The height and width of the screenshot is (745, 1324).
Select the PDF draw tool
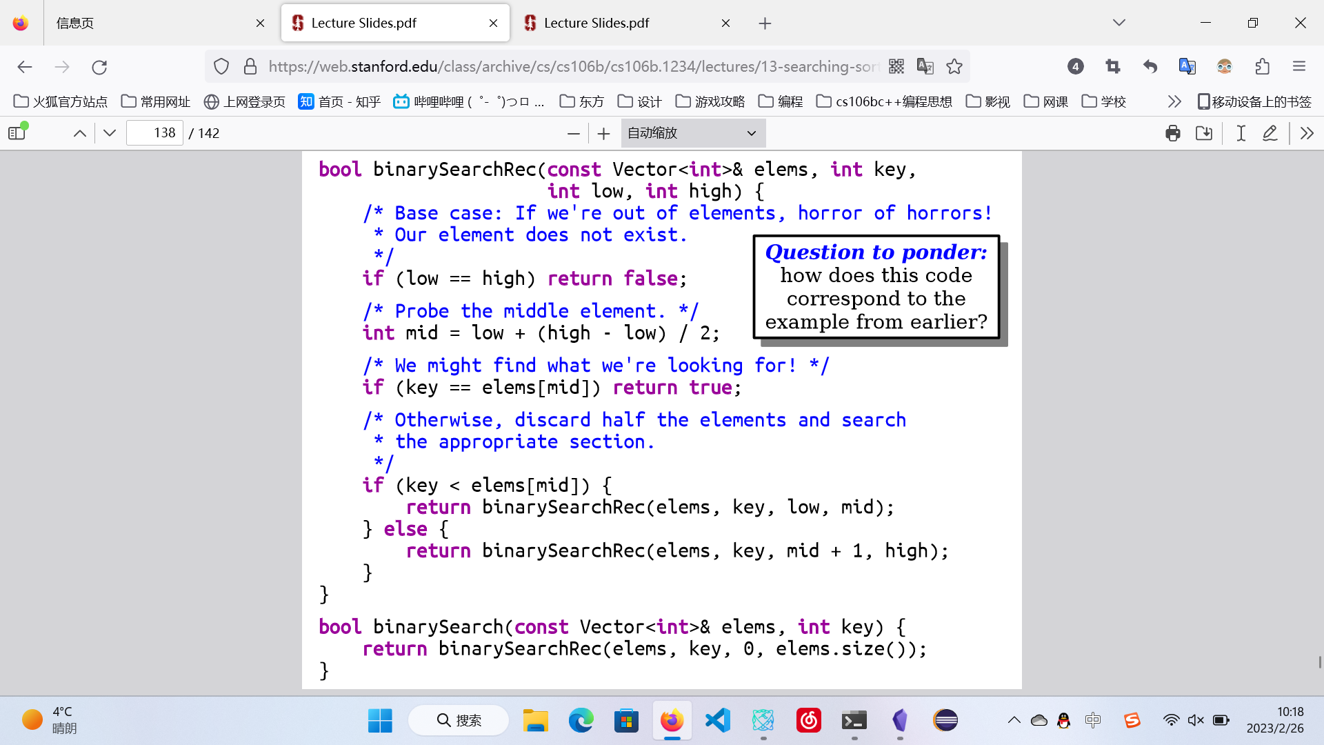(x=1270, y=133)
